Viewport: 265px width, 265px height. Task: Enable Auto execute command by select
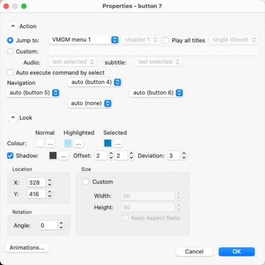tap(11, 72)
